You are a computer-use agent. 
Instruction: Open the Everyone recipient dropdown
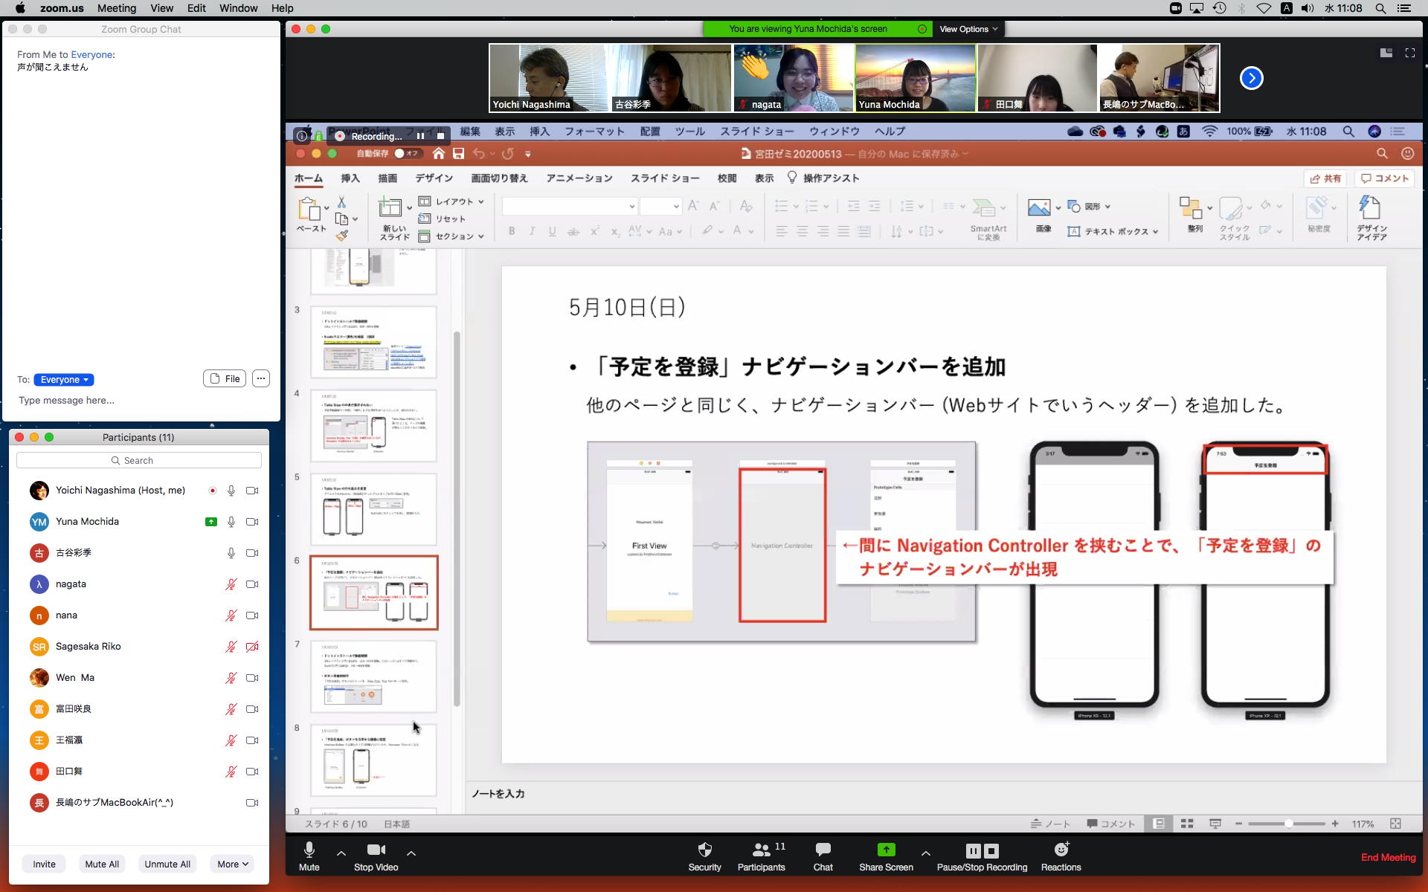tap(64, 380)
